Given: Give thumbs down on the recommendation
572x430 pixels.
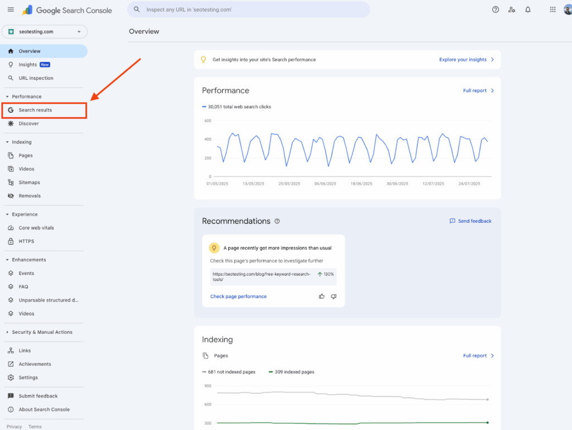Looking at the screenshot, I should coord(333,296).
